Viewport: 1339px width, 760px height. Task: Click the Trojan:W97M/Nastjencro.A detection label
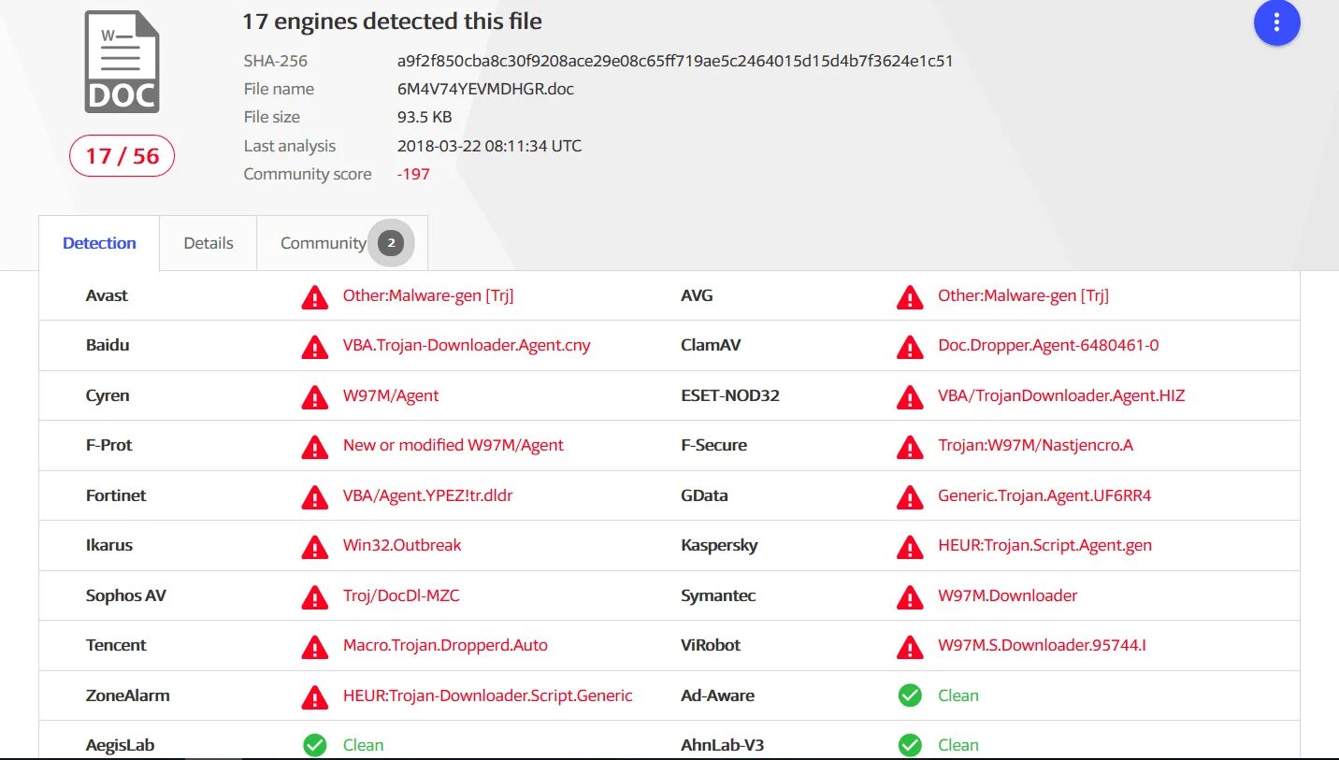pyautogui.click(x=1035, y=445)
